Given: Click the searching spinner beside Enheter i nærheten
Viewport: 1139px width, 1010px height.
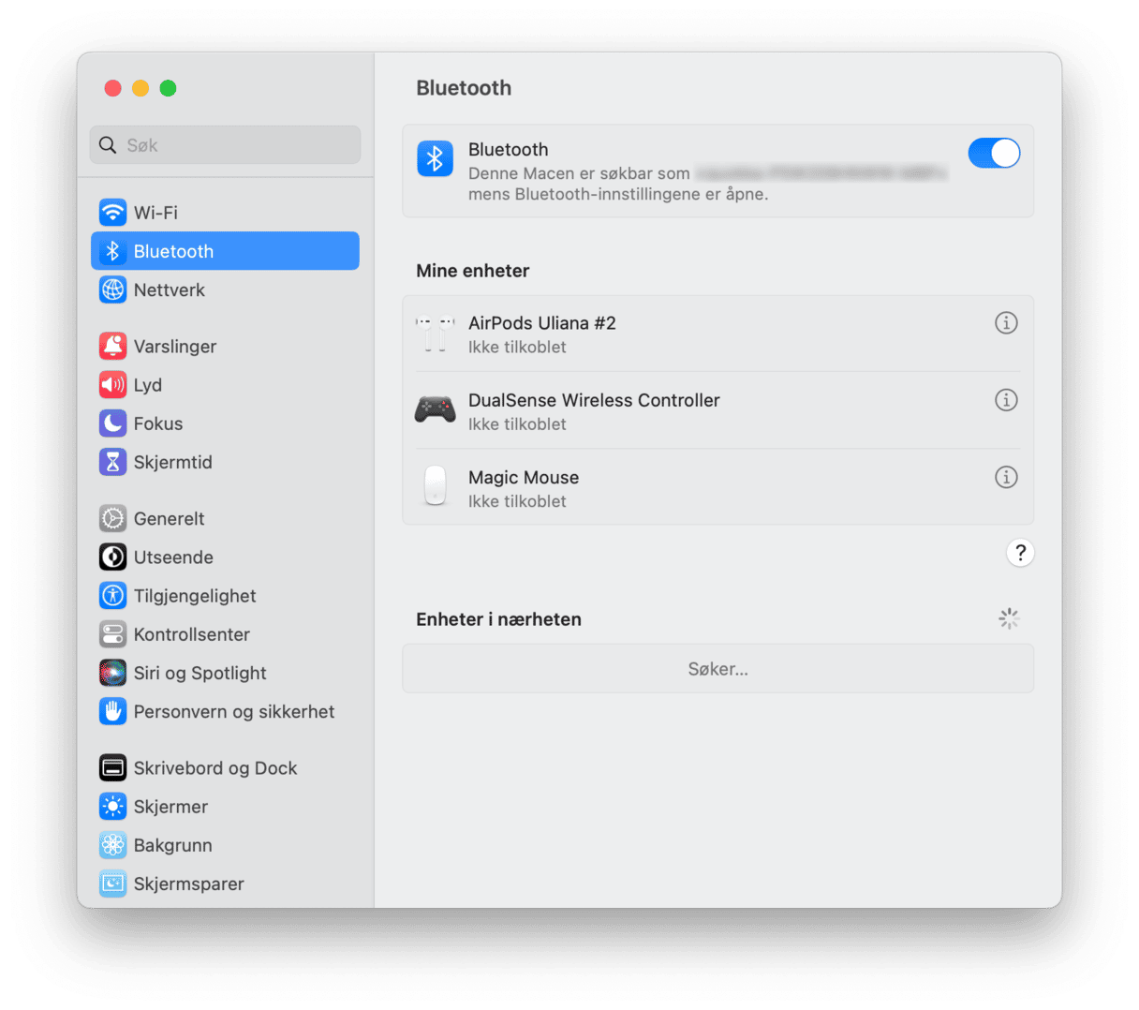Looking at the screenshot, I should [x=1009, y=618].
